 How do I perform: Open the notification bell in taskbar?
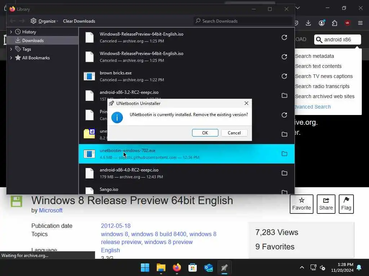359,267
